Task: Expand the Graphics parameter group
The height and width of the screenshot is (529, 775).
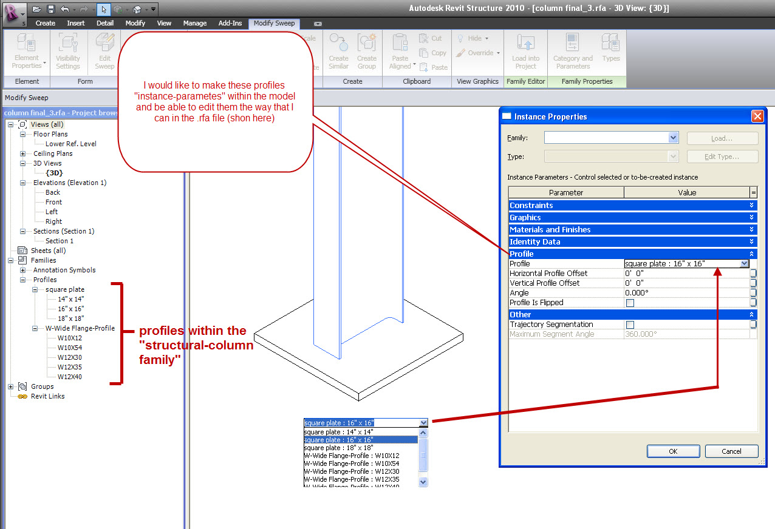Action: pyautogui.click(x=752, y=218)
